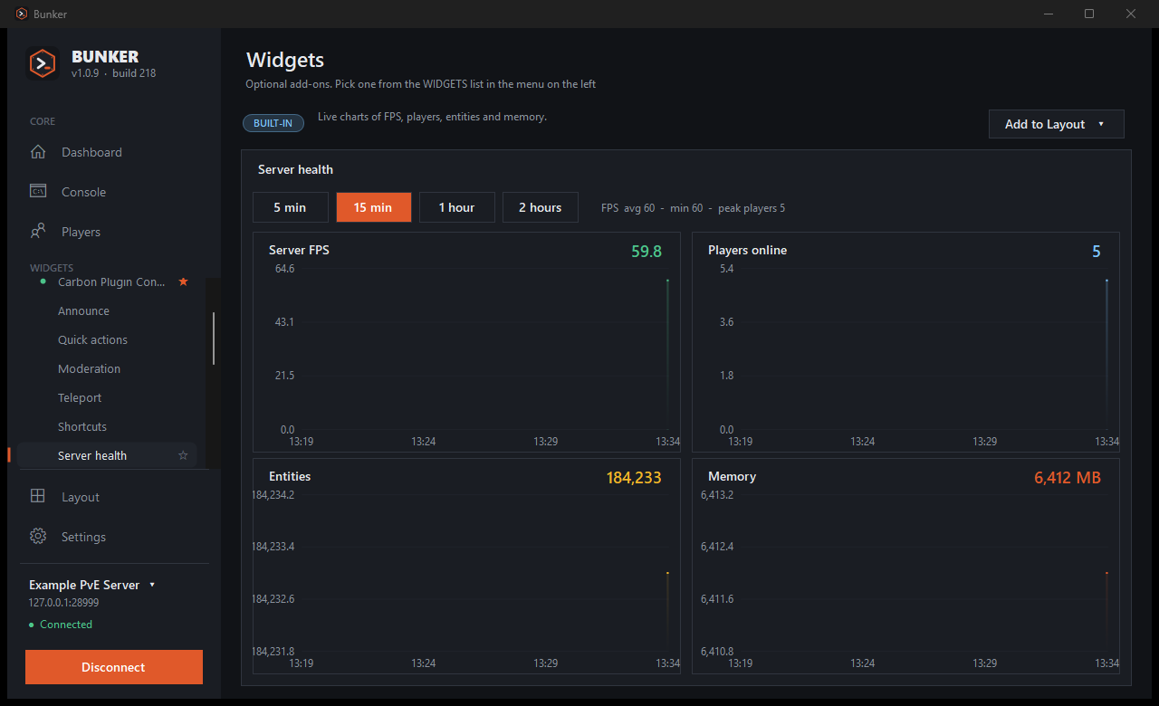Screen dimensions: 1159x706
Task: Click the Entities value 184,233
Action: (634, 478)
